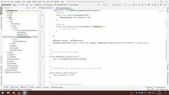Open the Layout Inspector tool window

point(160,87)
